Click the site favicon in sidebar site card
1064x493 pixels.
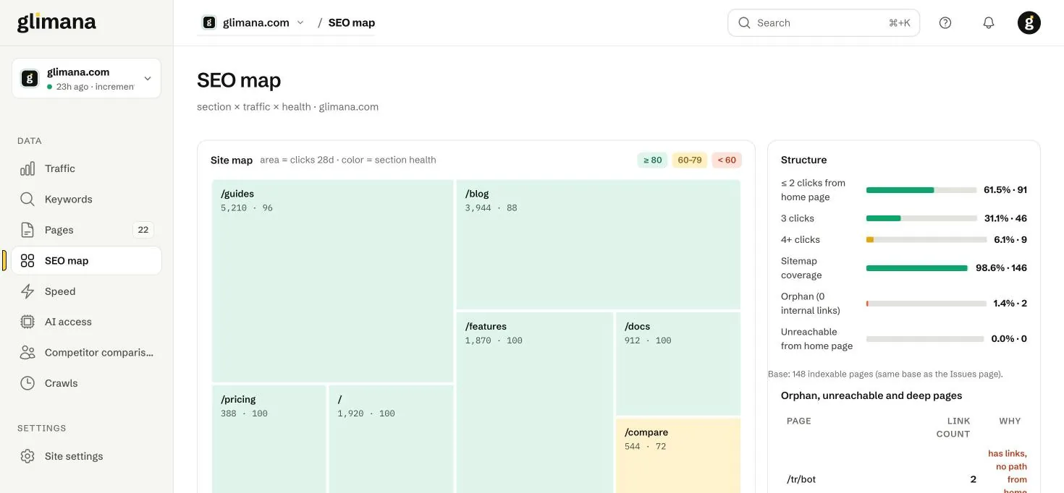(30, 78)
